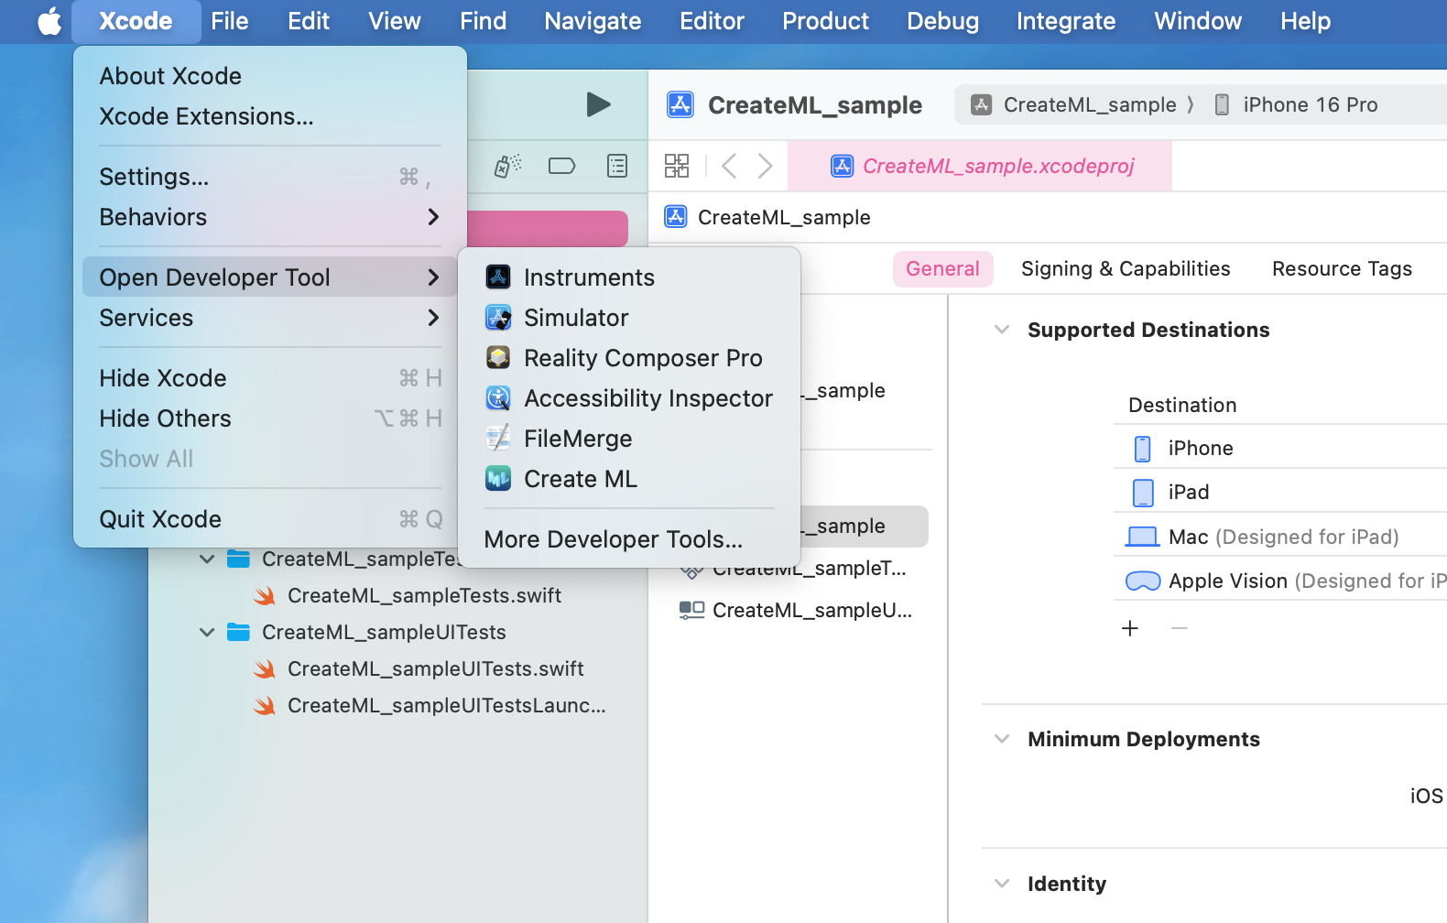Go forward with the right chevron
This screenshot has height=923, width=1447.
(766, 166)
